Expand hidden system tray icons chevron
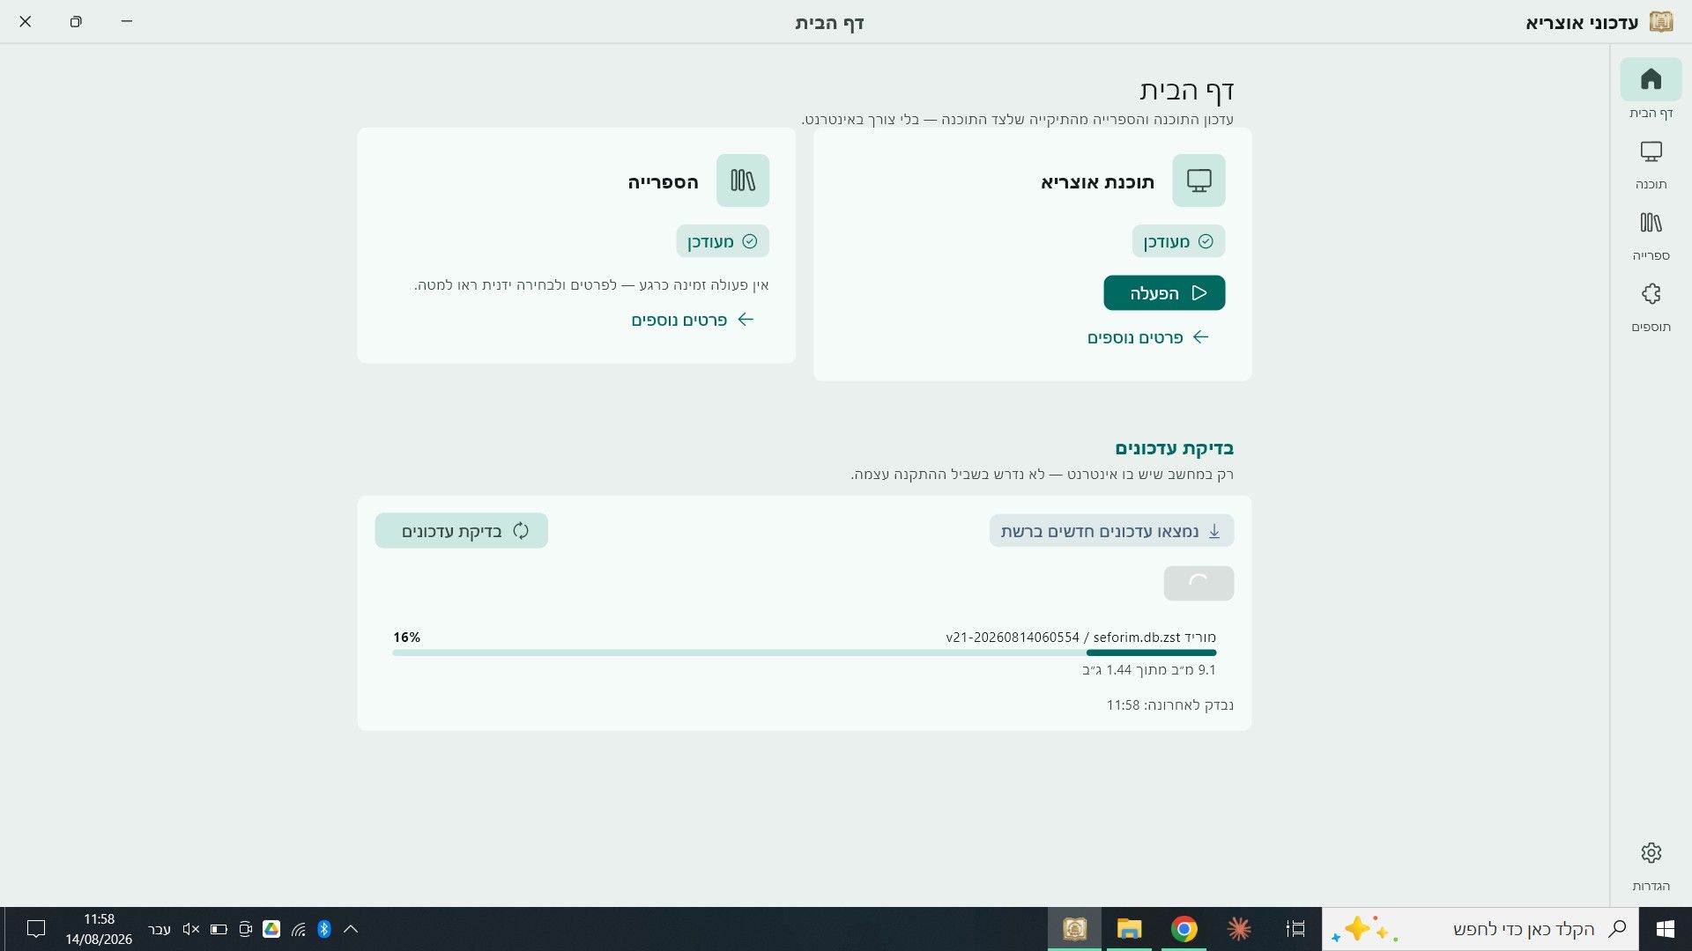The width and height of the screenshot is (1692, 951). point(351,929)
